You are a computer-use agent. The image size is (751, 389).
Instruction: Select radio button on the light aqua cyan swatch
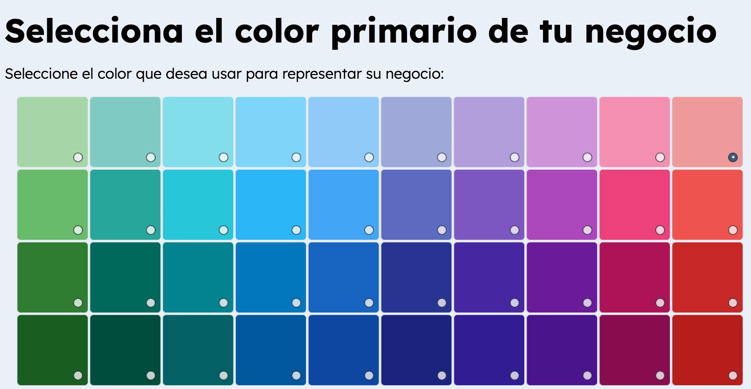(223, 157)
